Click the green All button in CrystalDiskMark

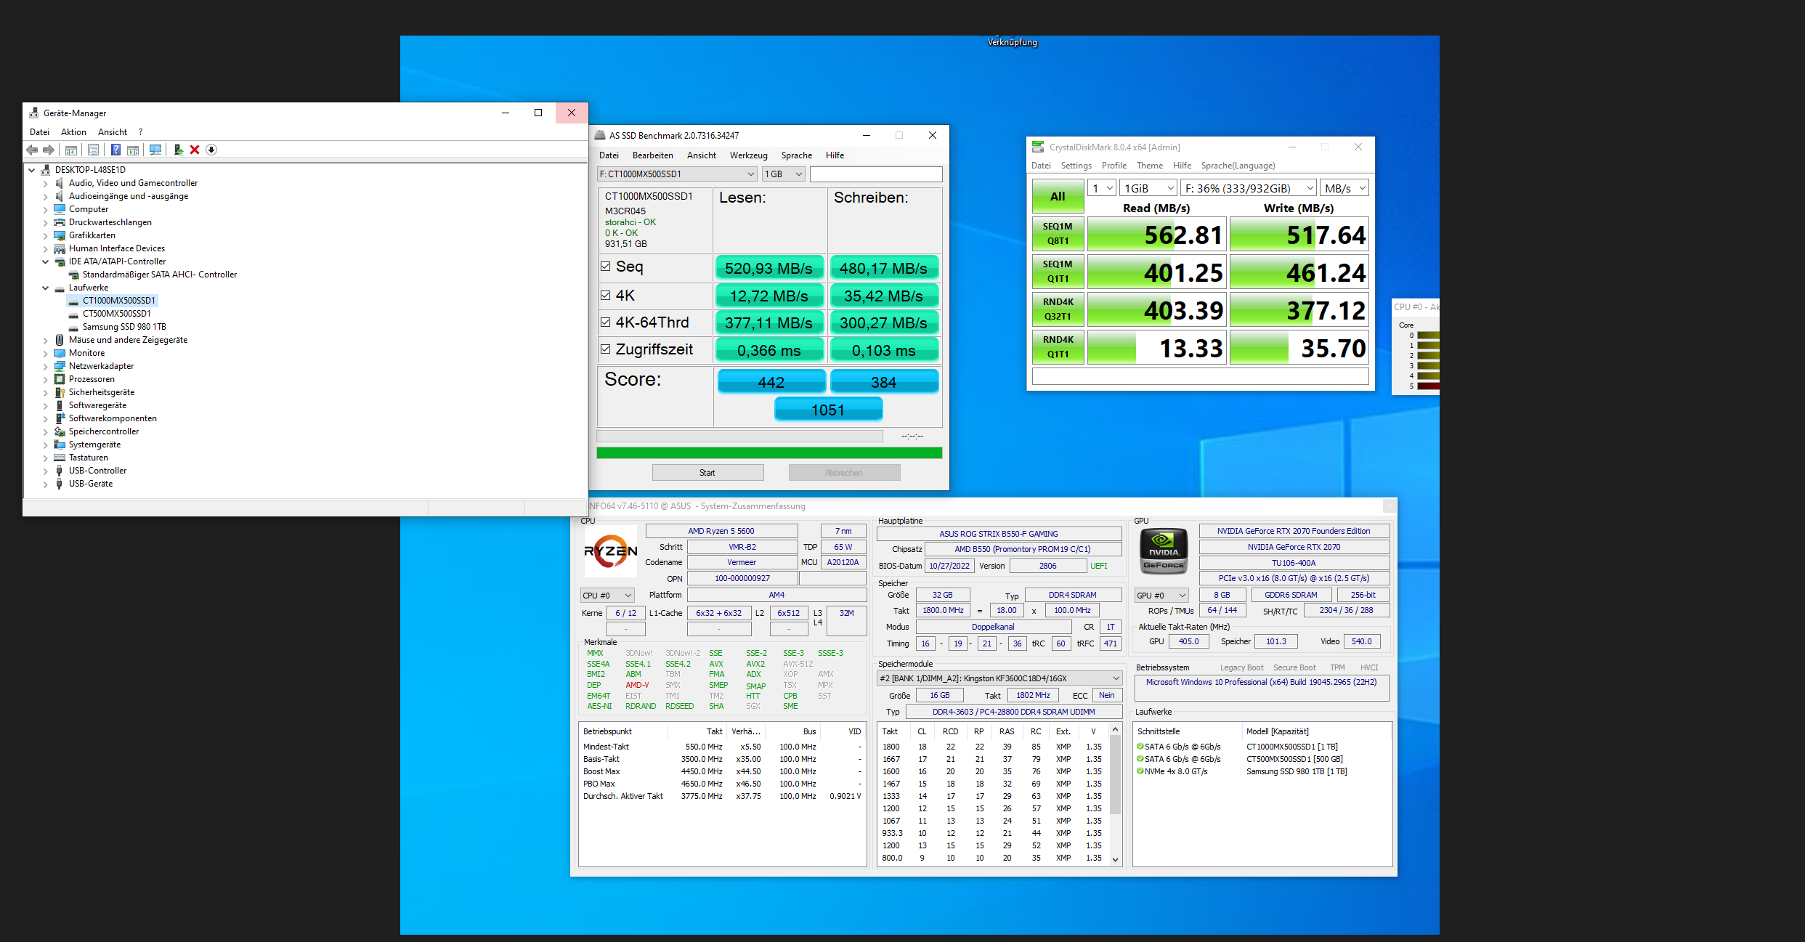coord(1057,196)
